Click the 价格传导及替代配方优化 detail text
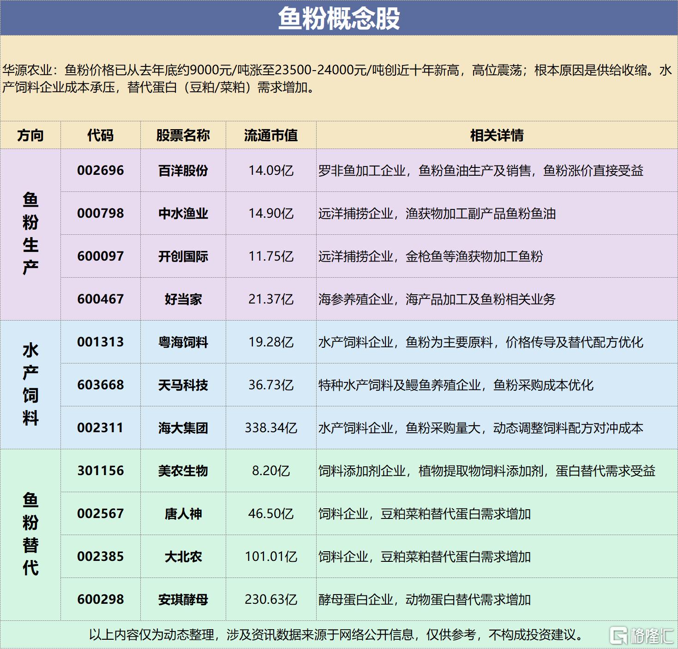 coord(574,342)
